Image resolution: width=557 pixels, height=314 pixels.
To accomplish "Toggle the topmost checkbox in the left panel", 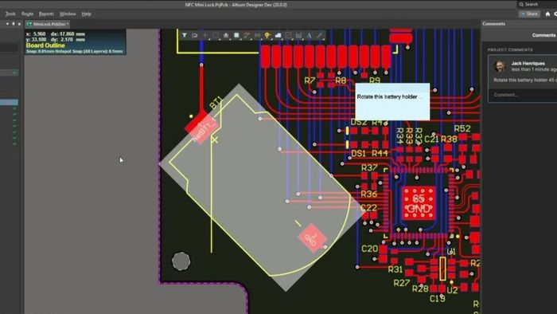I will coord(14,73).
